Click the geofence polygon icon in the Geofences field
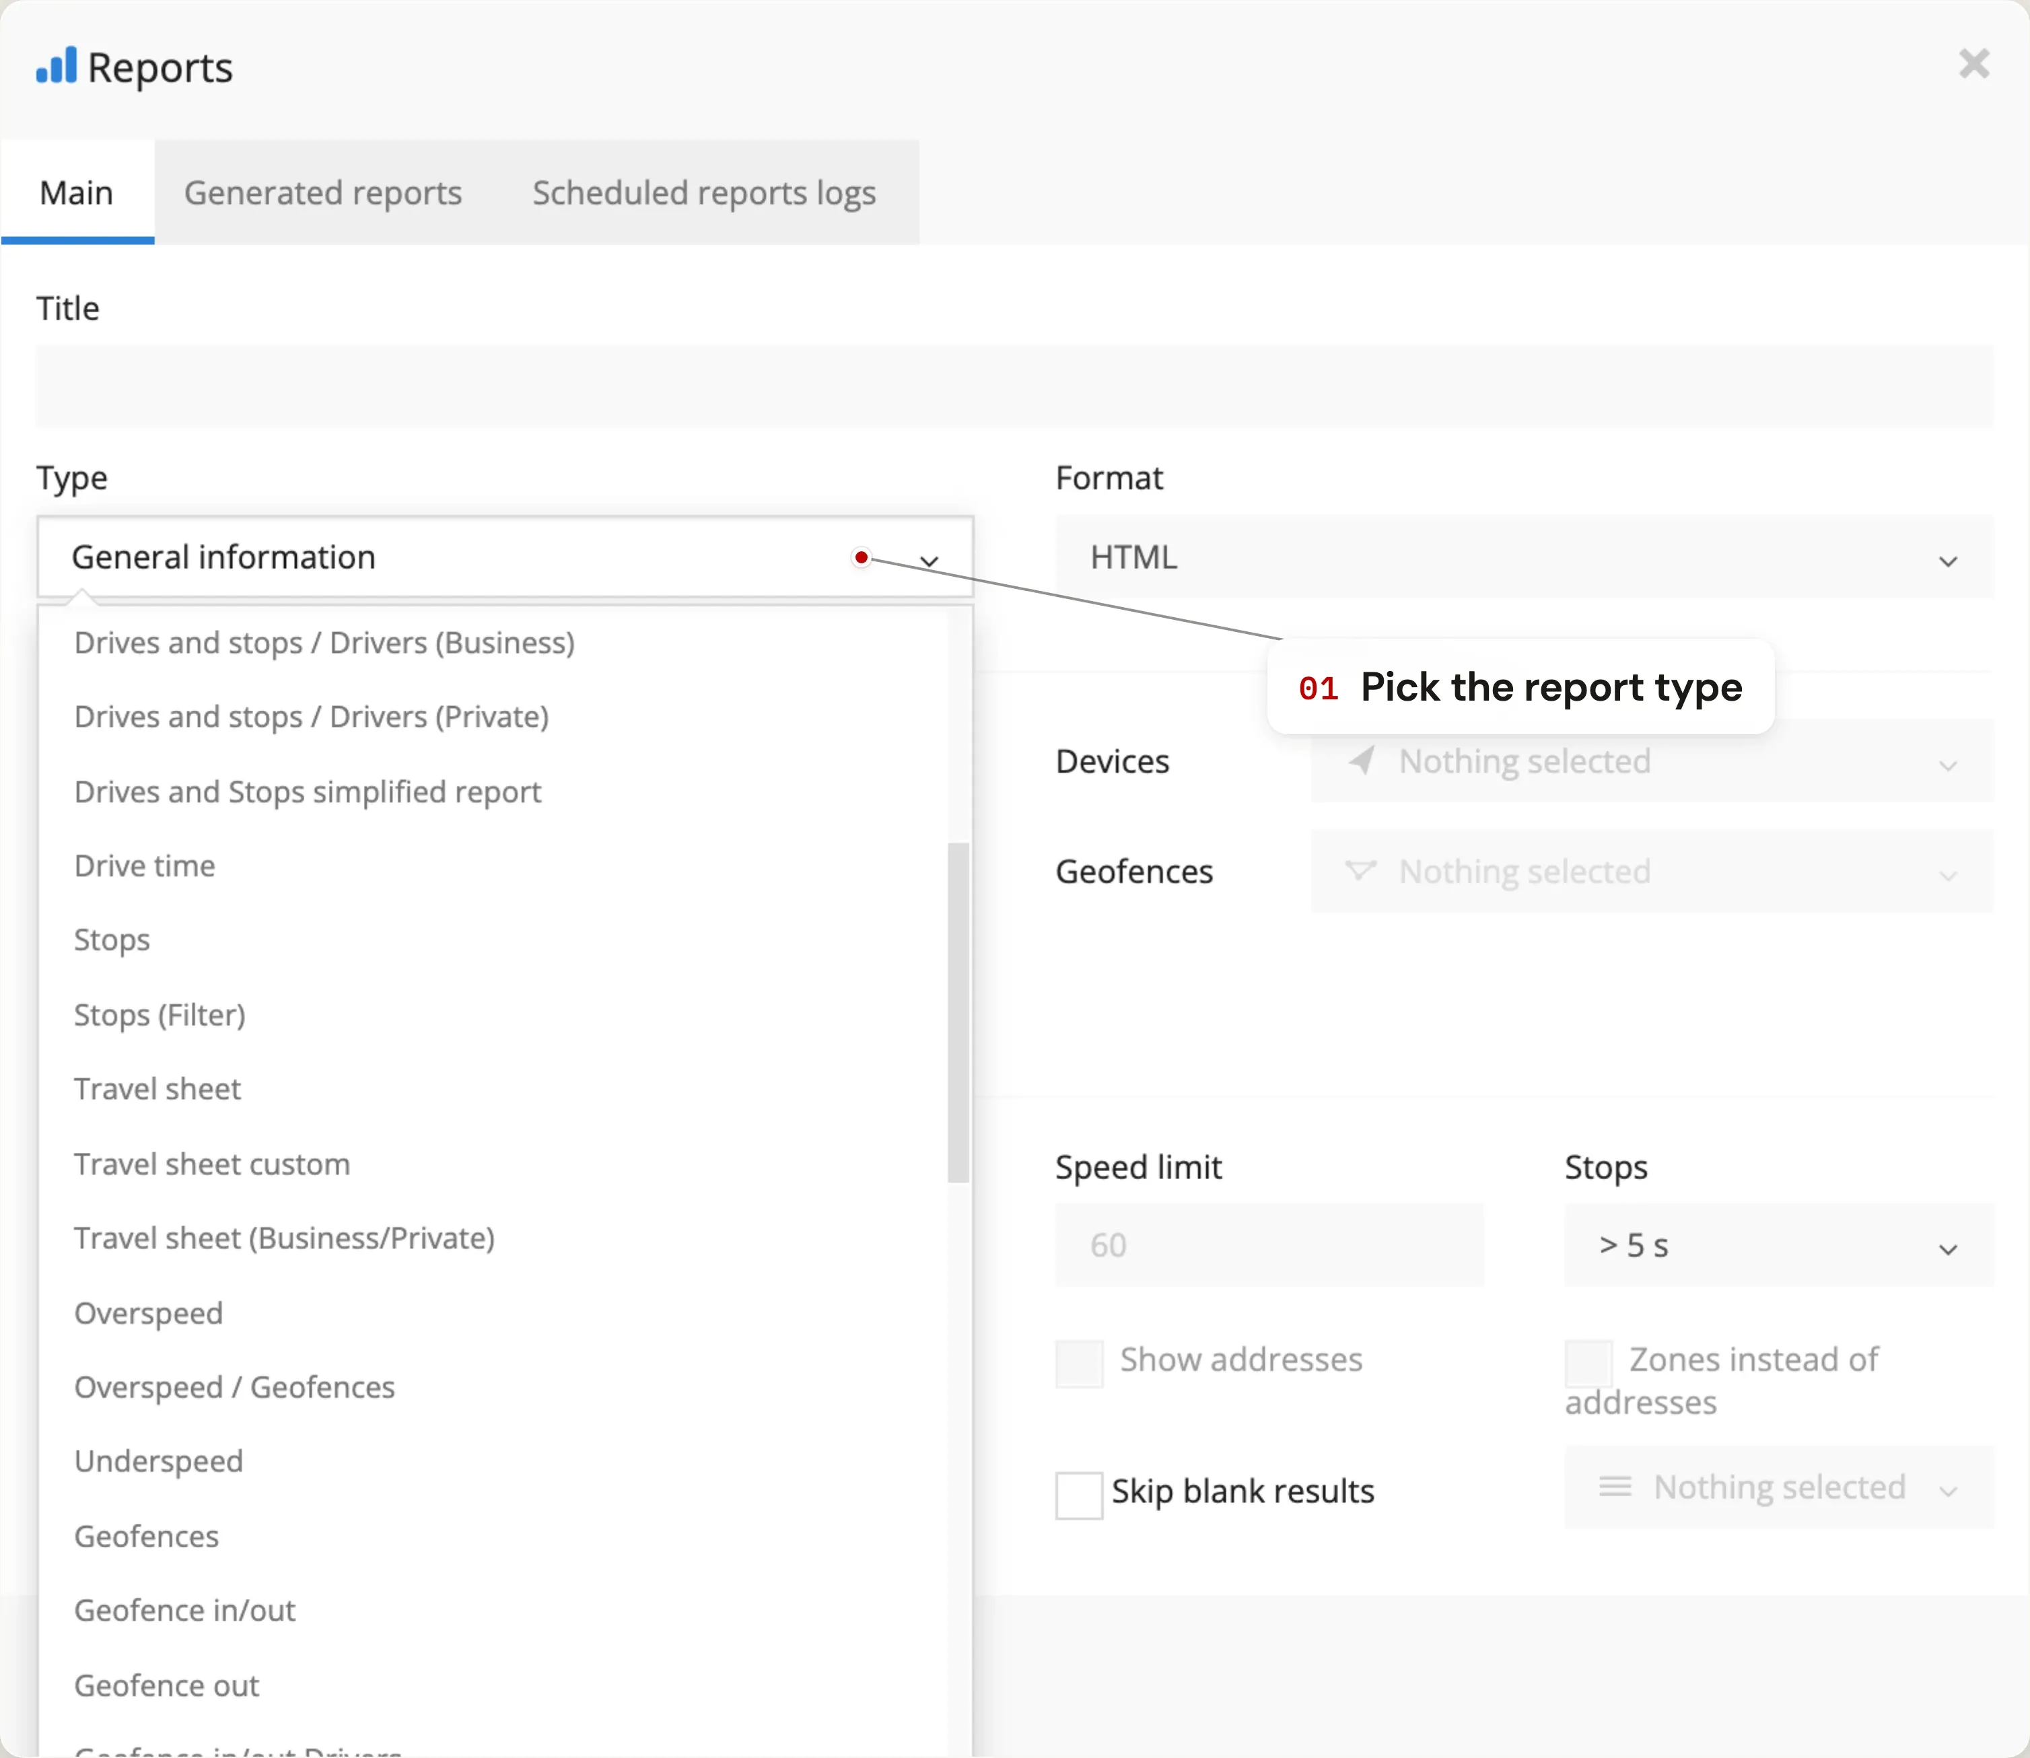This screenshot has width=2030, height=1758. [x=1360, y=870]
